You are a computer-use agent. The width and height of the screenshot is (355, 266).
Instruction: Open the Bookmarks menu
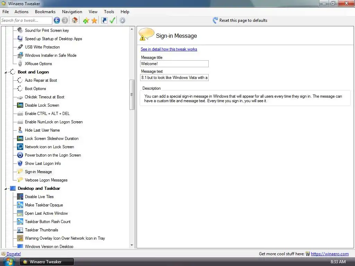coord(45,12)
